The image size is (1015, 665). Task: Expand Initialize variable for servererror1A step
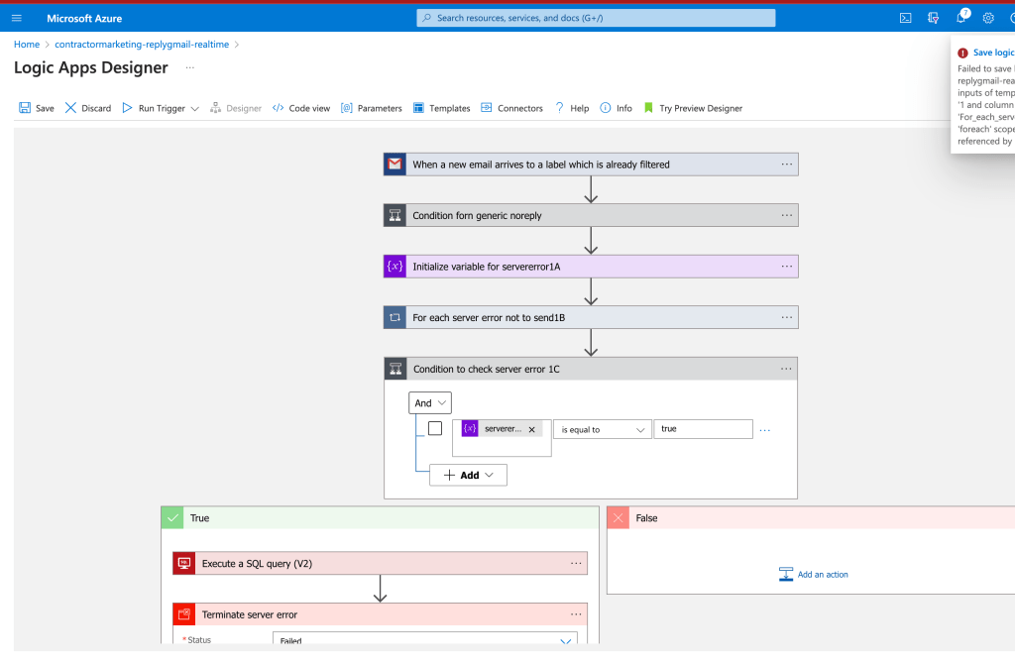pos(591,267)
